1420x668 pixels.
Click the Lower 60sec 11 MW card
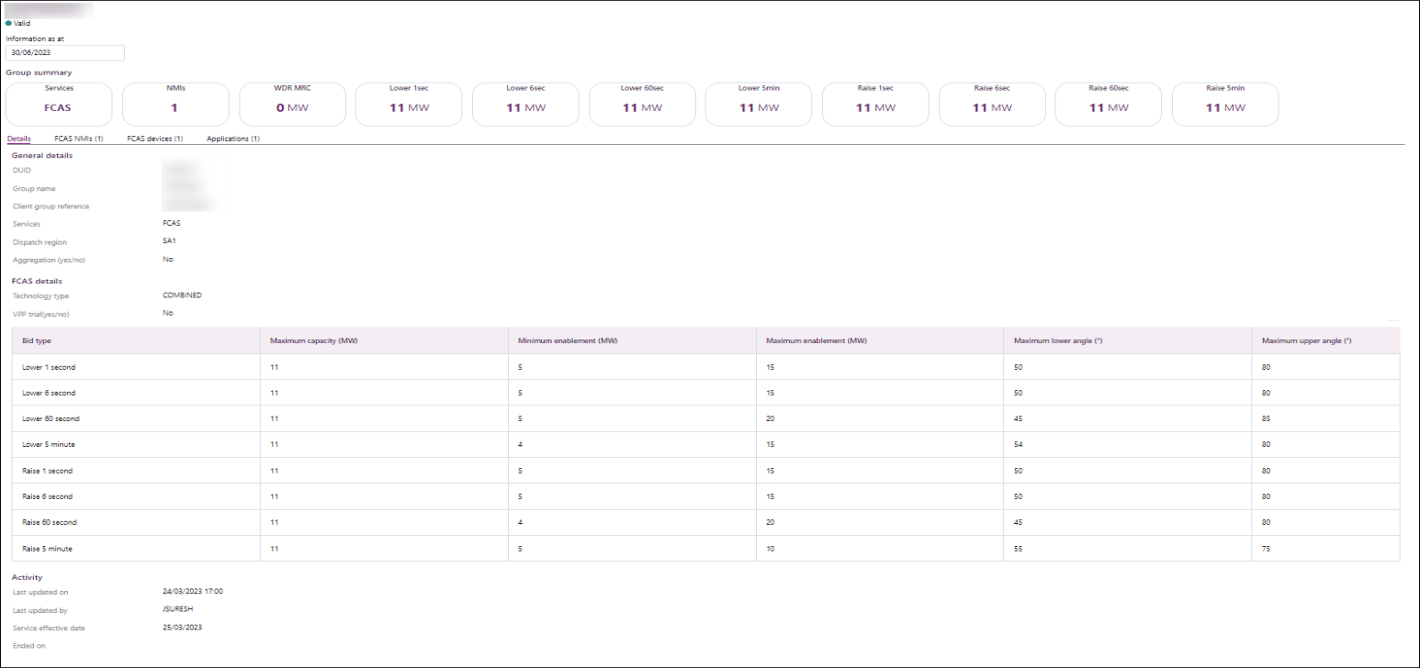[x=642, y=104]
